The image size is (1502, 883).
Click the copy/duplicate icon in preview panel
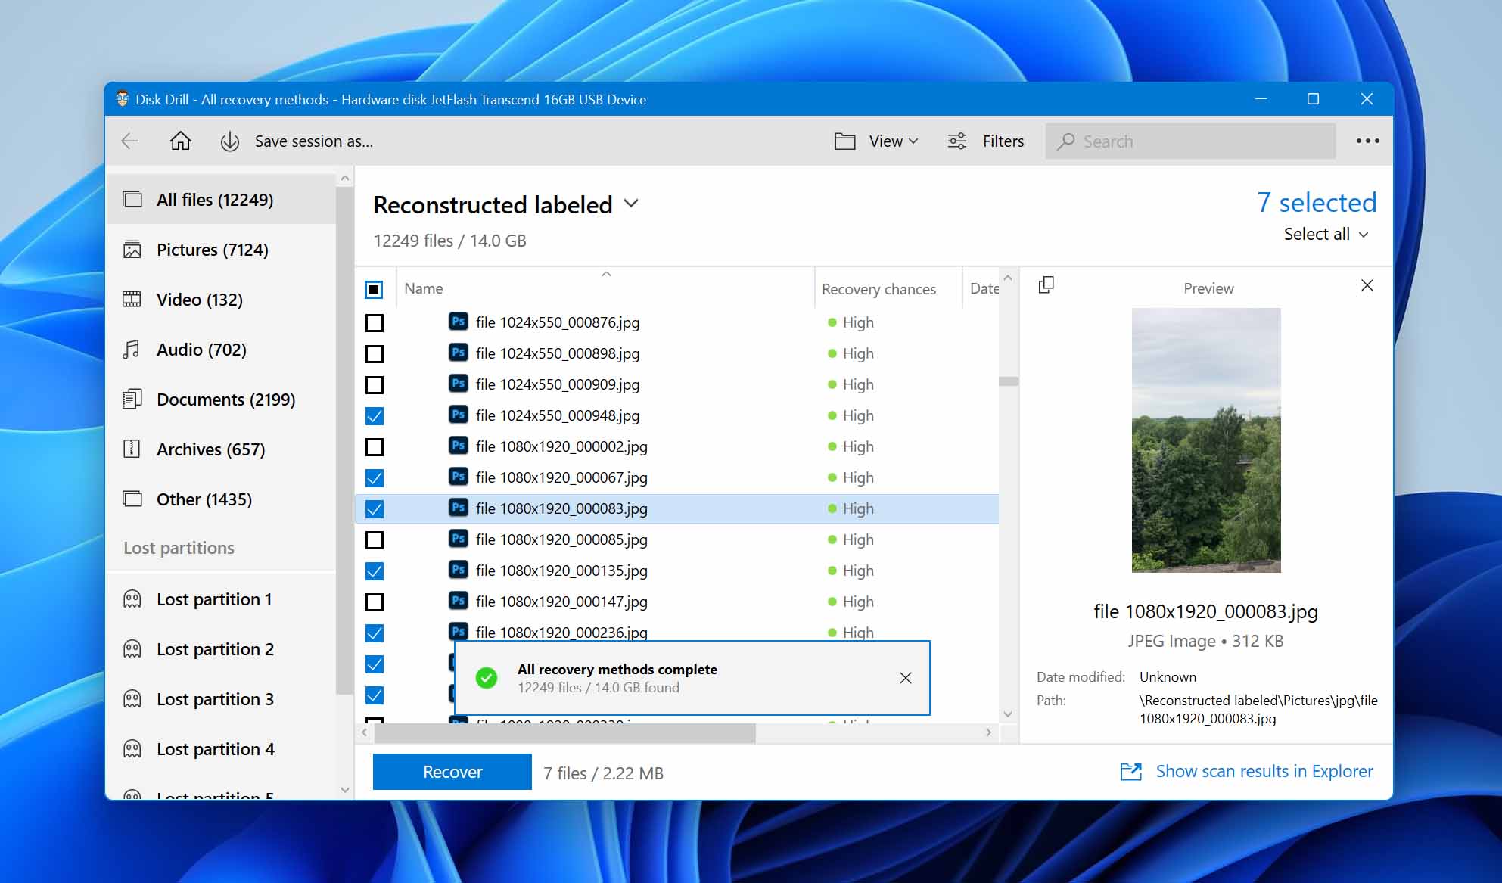1047,286
